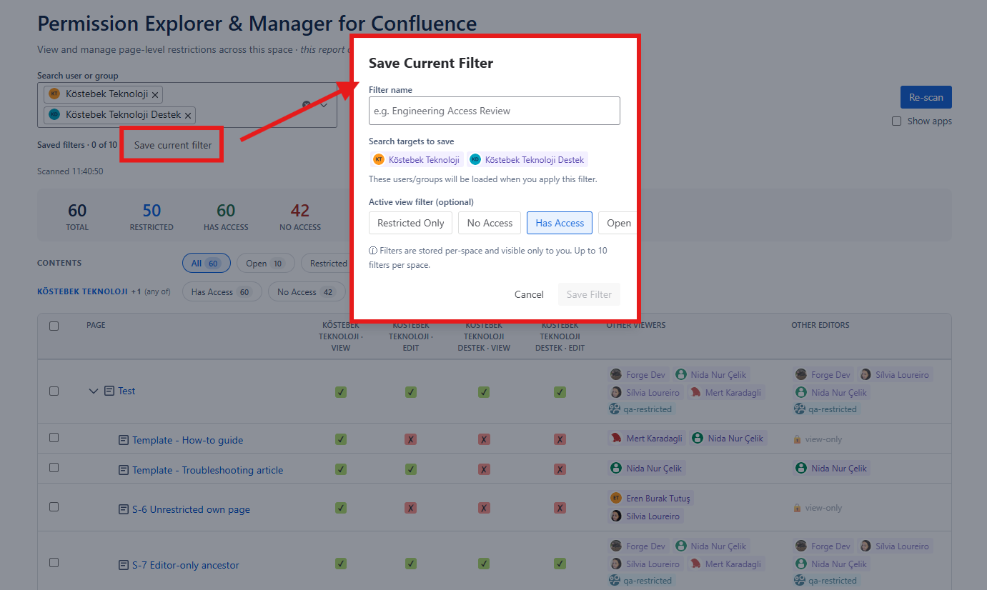Click the page icon beside Test
The height and width of the screenshot is (590, 987).
(x=109, y=391)
